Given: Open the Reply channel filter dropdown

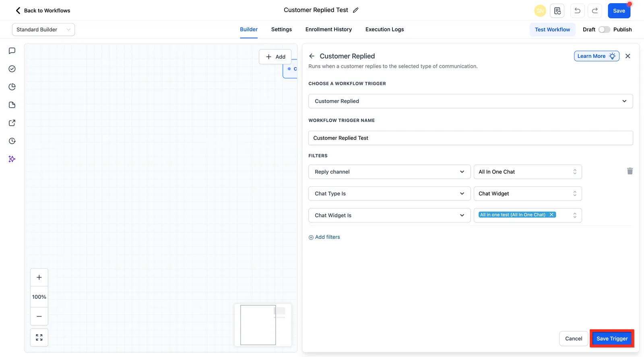Looking at the screenshot, I should click(x=389, y=172).
